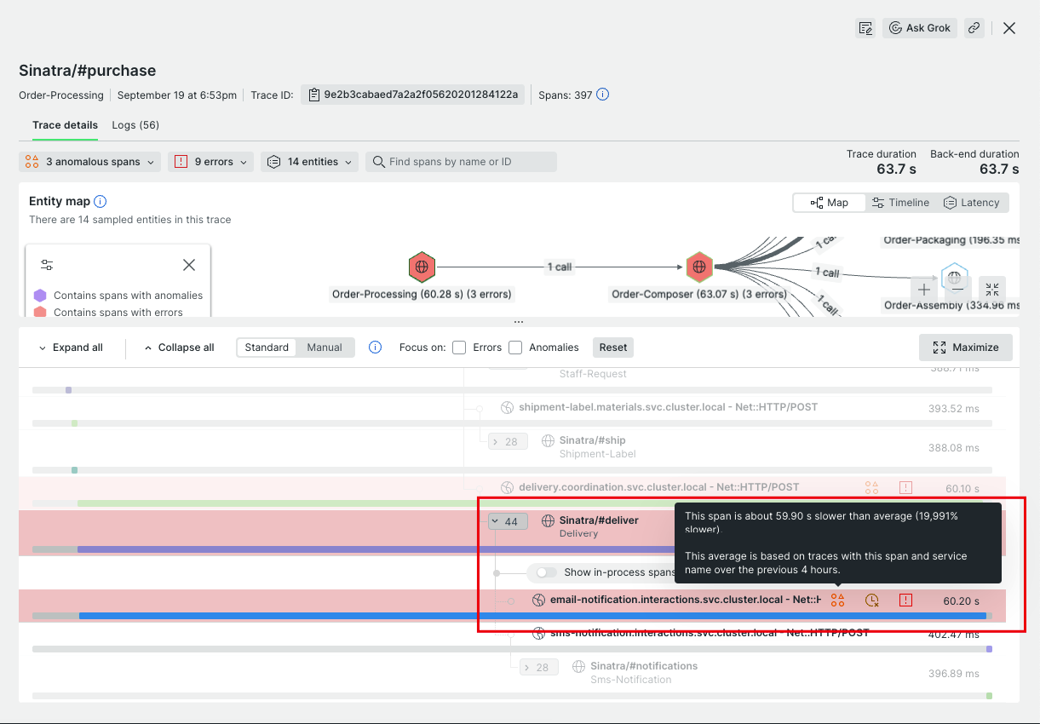Collapse the 44 spans under Sinatra/#deliver

point(508,521)
